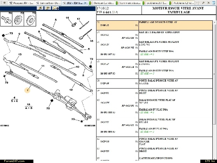This screenshot has height=163, width=217.
Task: Zoom out of the parts diagram
Action: (48, 8)
